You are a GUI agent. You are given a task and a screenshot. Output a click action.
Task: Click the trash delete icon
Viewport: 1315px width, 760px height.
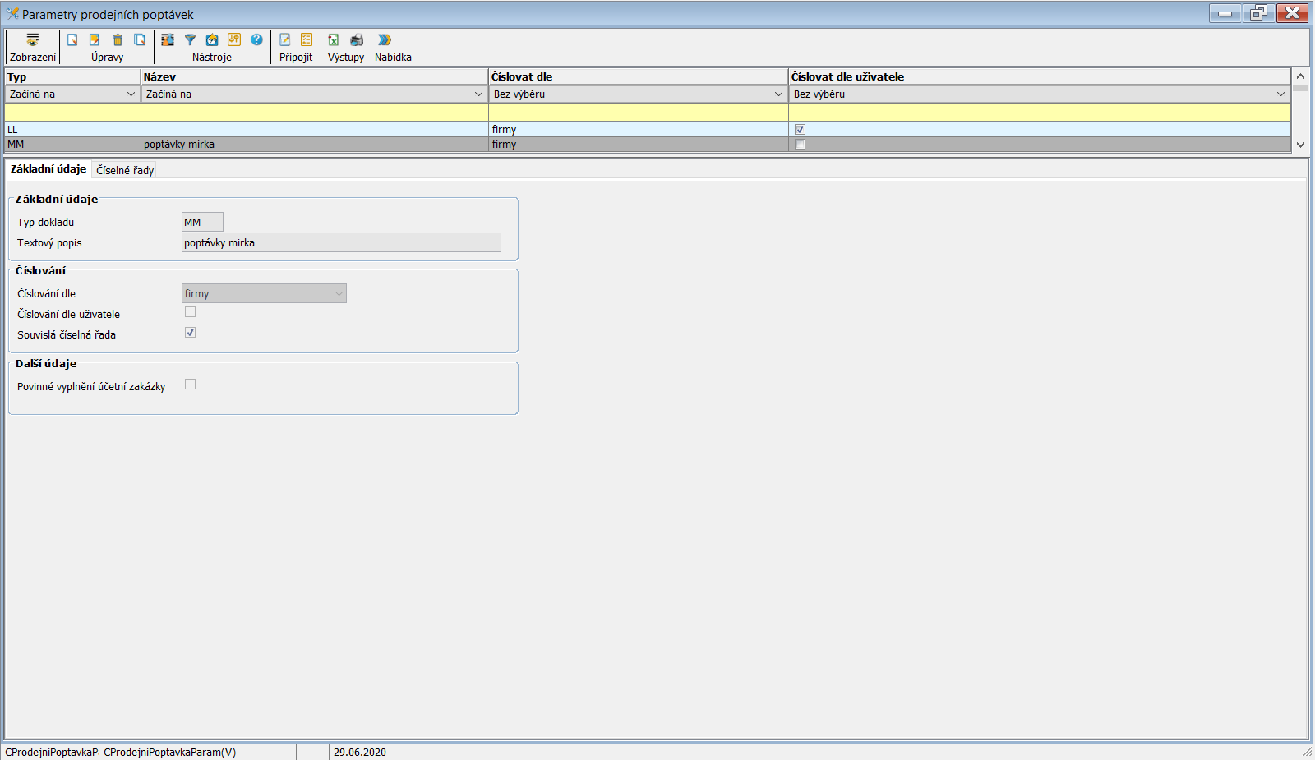coord(118,40)
